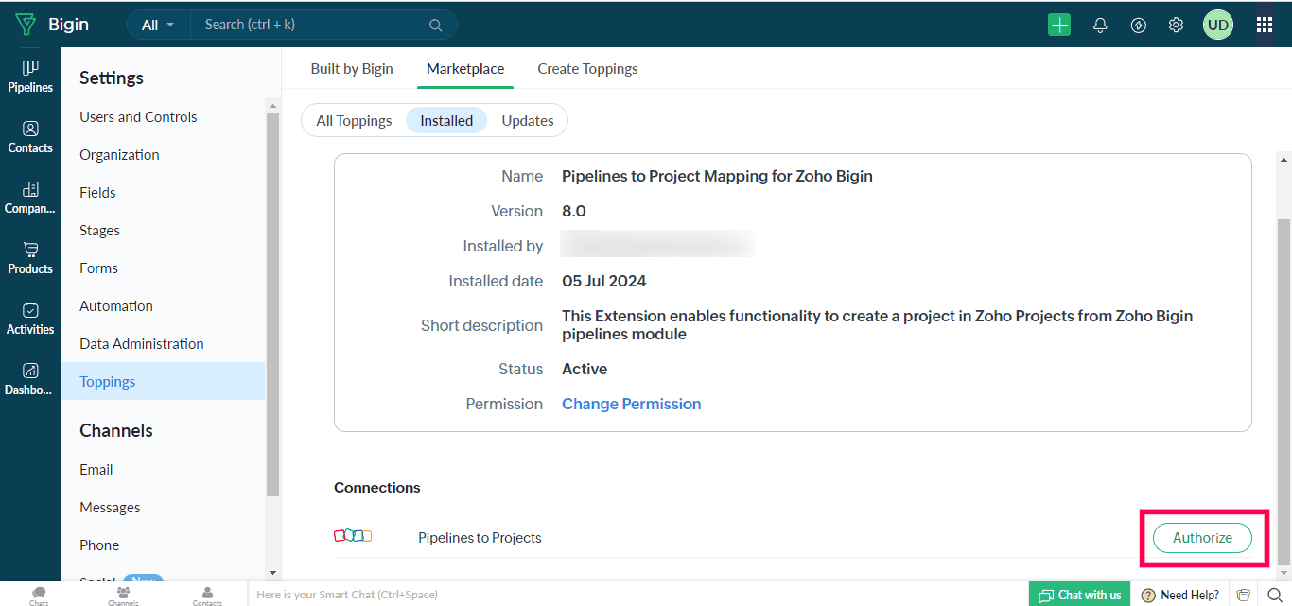Click the search magnifier icon in search bar
This screenshot has width=1292, height=606.
(x=435, y=26)
